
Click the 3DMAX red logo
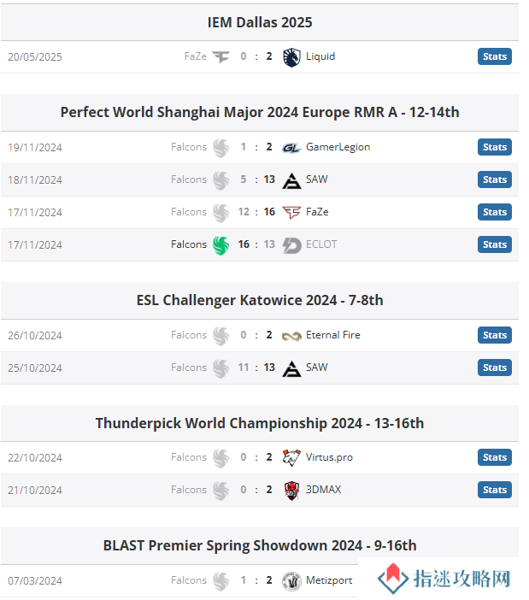[x=291, y=491]
